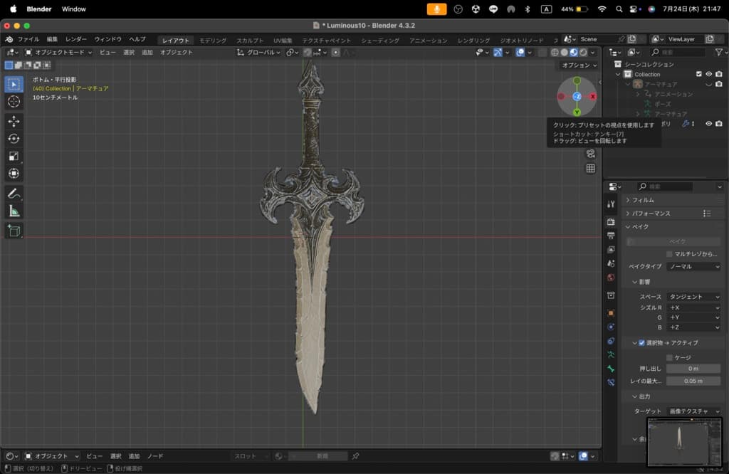Image resolution: width=729 pixels, height=474 pixels.
Task: Click the レイの最大 0.05 m field
Action: 693,381
